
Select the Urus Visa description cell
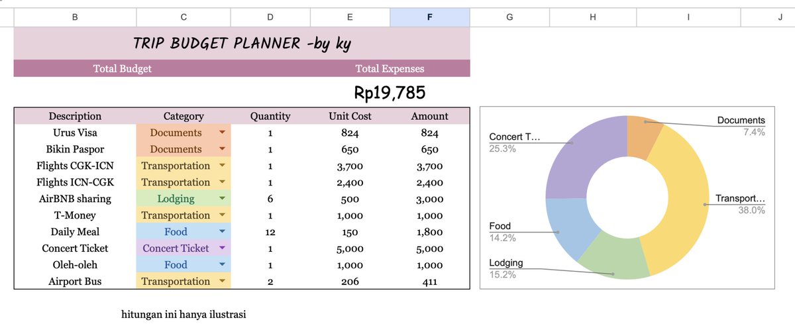point(75,133)
